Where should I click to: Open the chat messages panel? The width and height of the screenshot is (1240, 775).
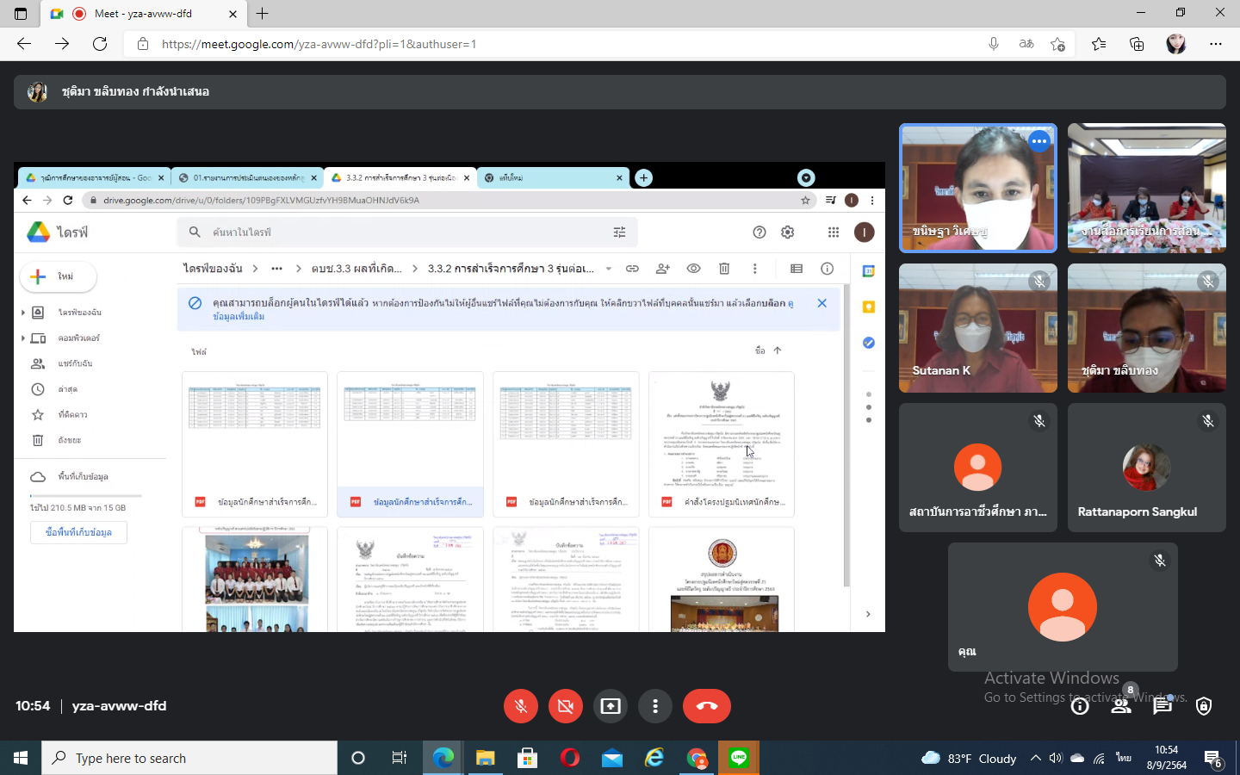1162,706
